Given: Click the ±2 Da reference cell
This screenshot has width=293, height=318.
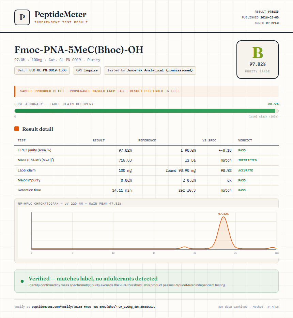Looking at the screenshot, I should pos(190,160).
